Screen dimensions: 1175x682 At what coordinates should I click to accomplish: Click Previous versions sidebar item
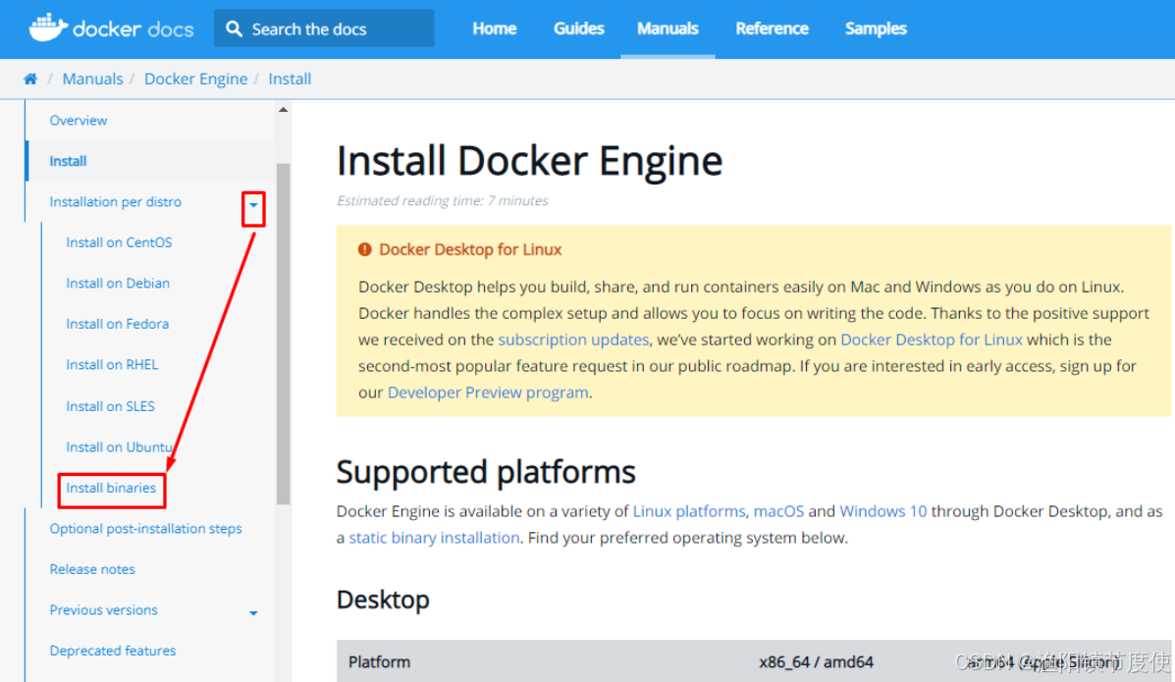coord(103,610)
